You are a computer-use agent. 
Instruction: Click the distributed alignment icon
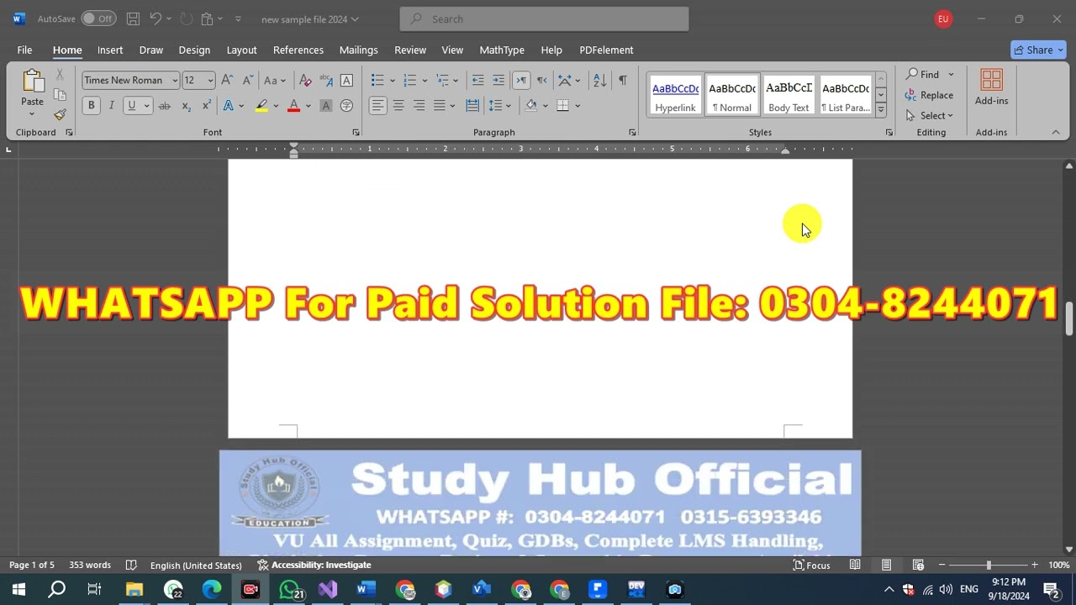(x=472, y=105)
